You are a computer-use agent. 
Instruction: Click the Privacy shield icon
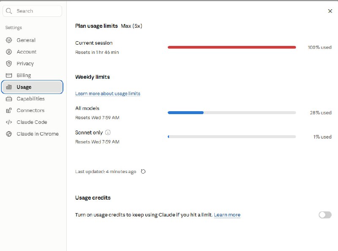pyautogui.click(x=9, y=64)
